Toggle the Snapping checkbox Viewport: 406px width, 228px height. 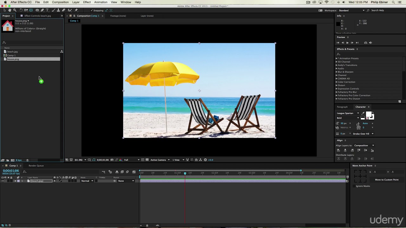[92, 10]
